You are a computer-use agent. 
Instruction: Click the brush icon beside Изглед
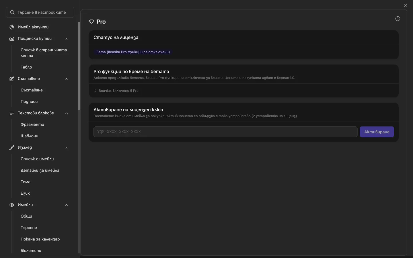(12, 148)
